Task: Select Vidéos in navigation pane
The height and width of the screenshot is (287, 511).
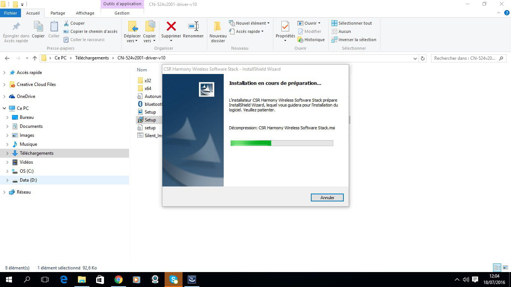Action: coord(26,162)
